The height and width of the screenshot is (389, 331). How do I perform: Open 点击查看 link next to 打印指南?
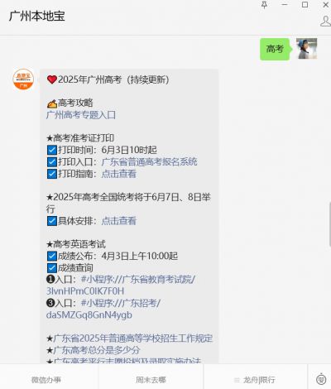tap(119, 174)
